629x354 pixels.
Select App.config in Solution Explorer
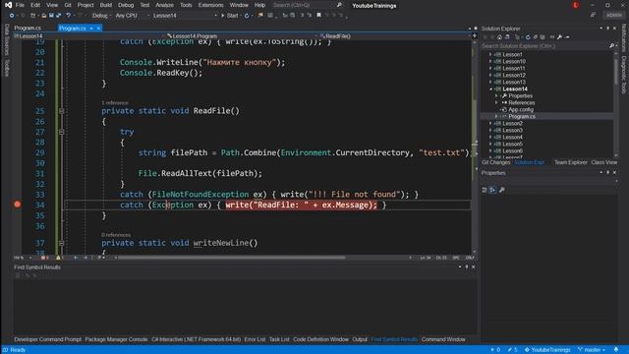(x=521, y=109)
